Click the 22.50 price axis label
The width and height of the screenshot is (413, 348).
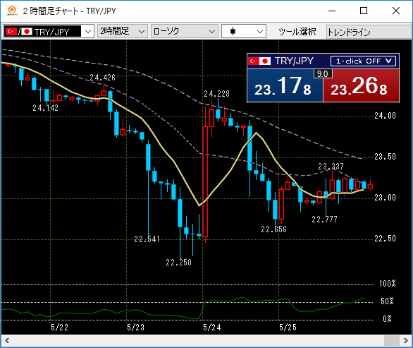coord(385,239)
